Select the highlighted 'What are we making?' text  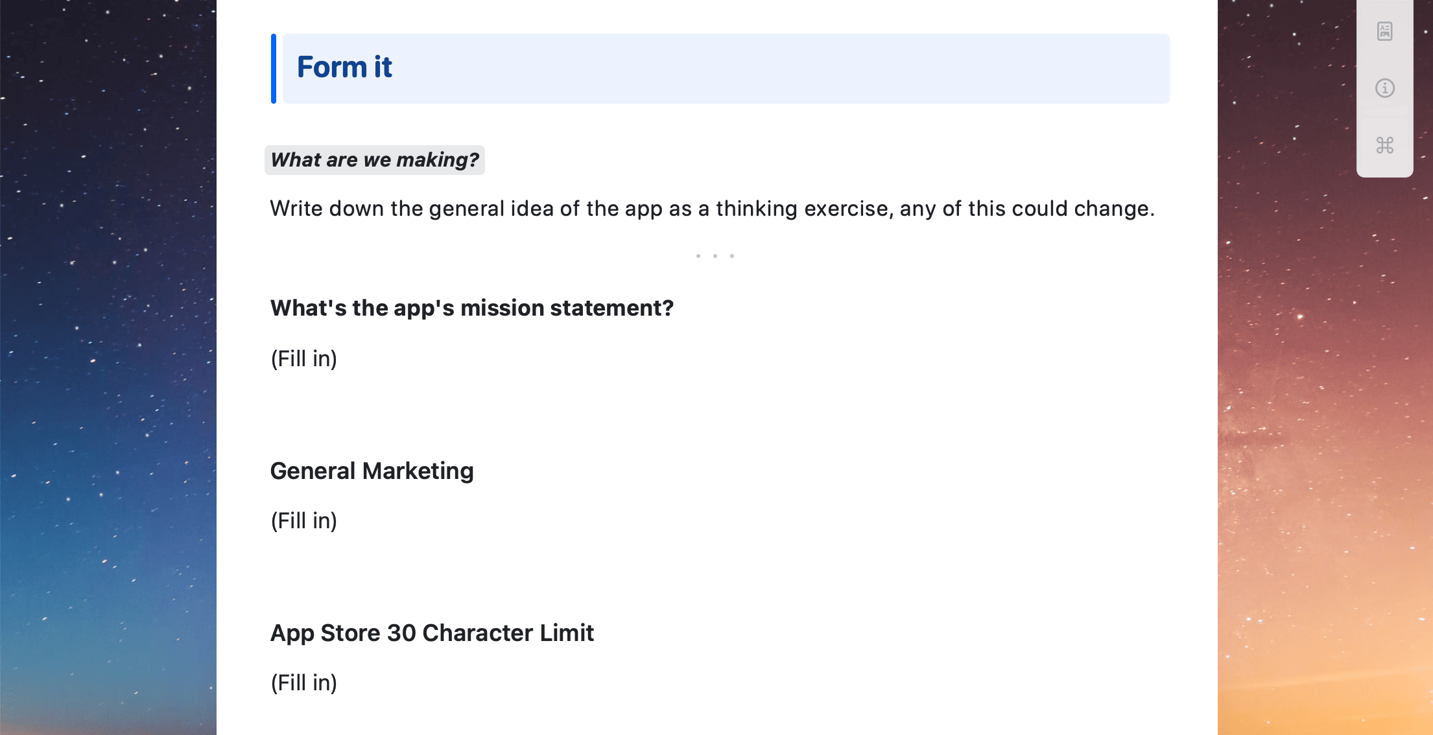[374, 159]
